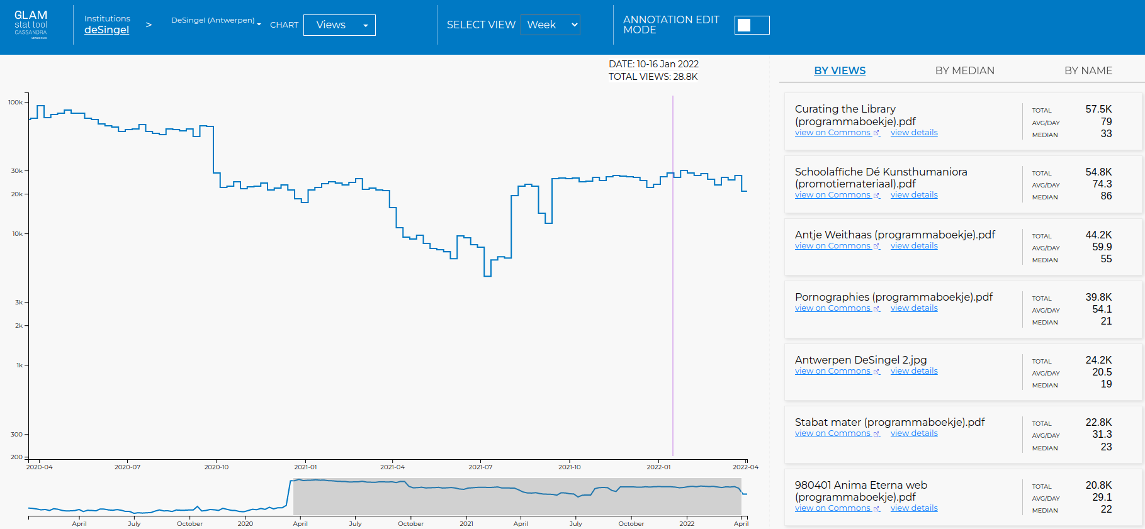
Task: Click external link icon for Antje Weithaas
Action: (876, 246)
